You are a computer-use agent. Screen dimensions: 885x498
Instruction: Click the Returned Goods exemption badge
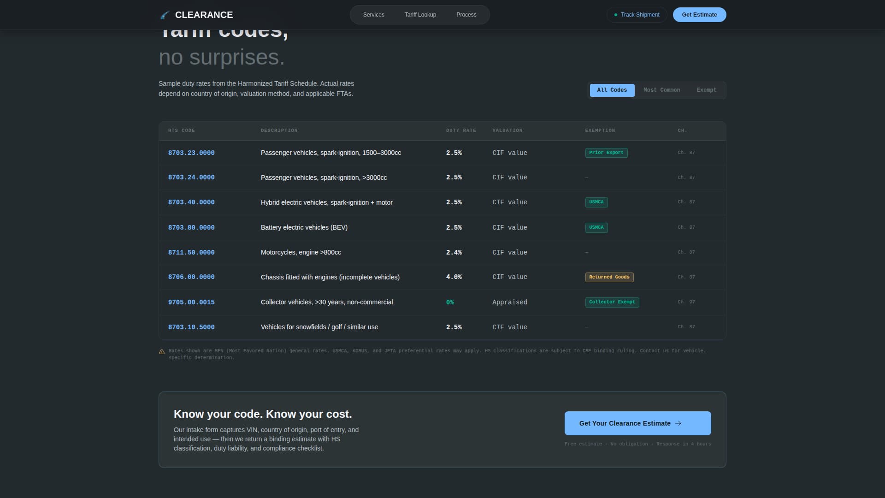point(609,277)
